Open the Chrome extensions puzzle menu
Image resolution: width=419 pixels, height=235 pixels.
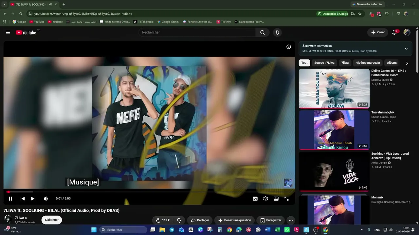point(387,14)
